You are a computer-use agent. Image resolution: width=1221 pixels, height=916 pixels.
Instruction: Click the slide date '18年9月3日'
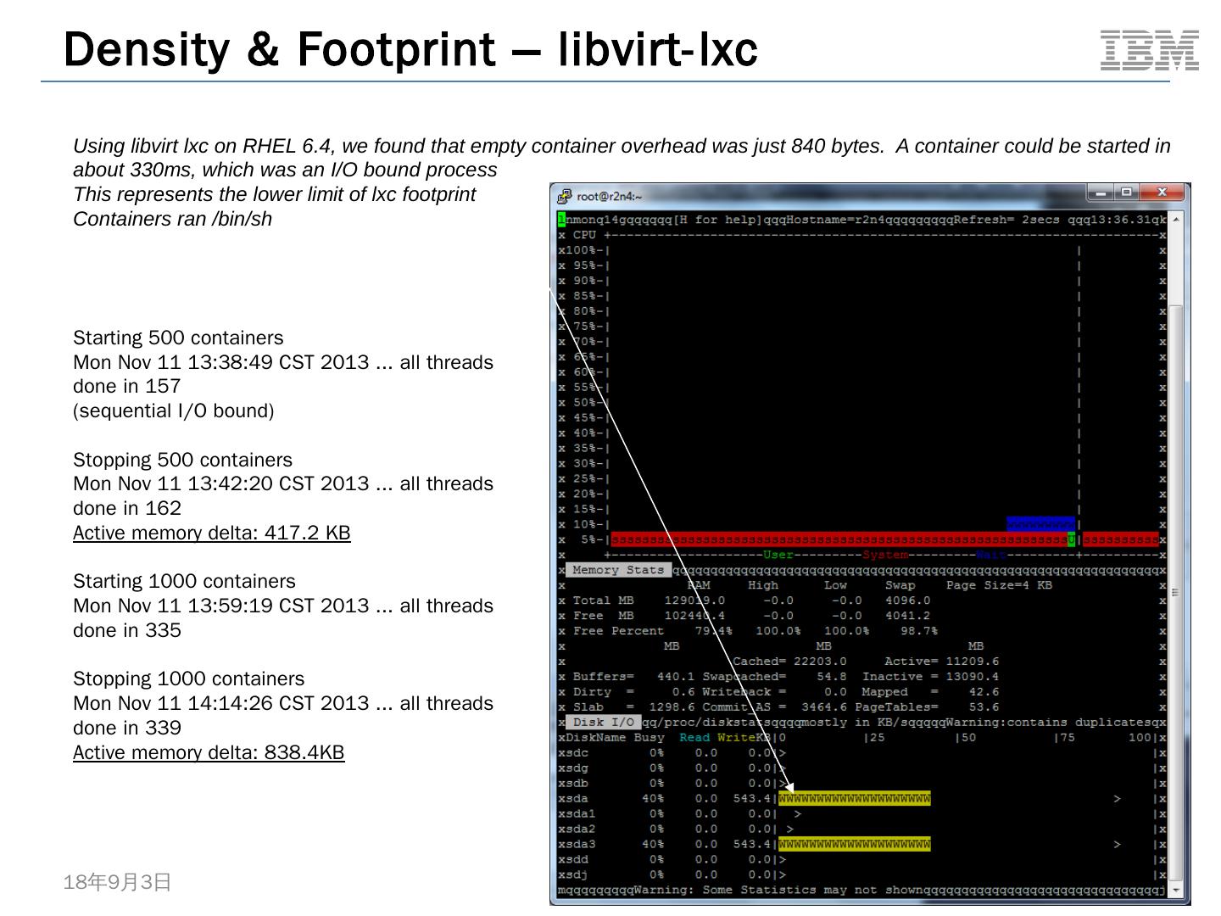pyautogui.click(x=117, y=882)
